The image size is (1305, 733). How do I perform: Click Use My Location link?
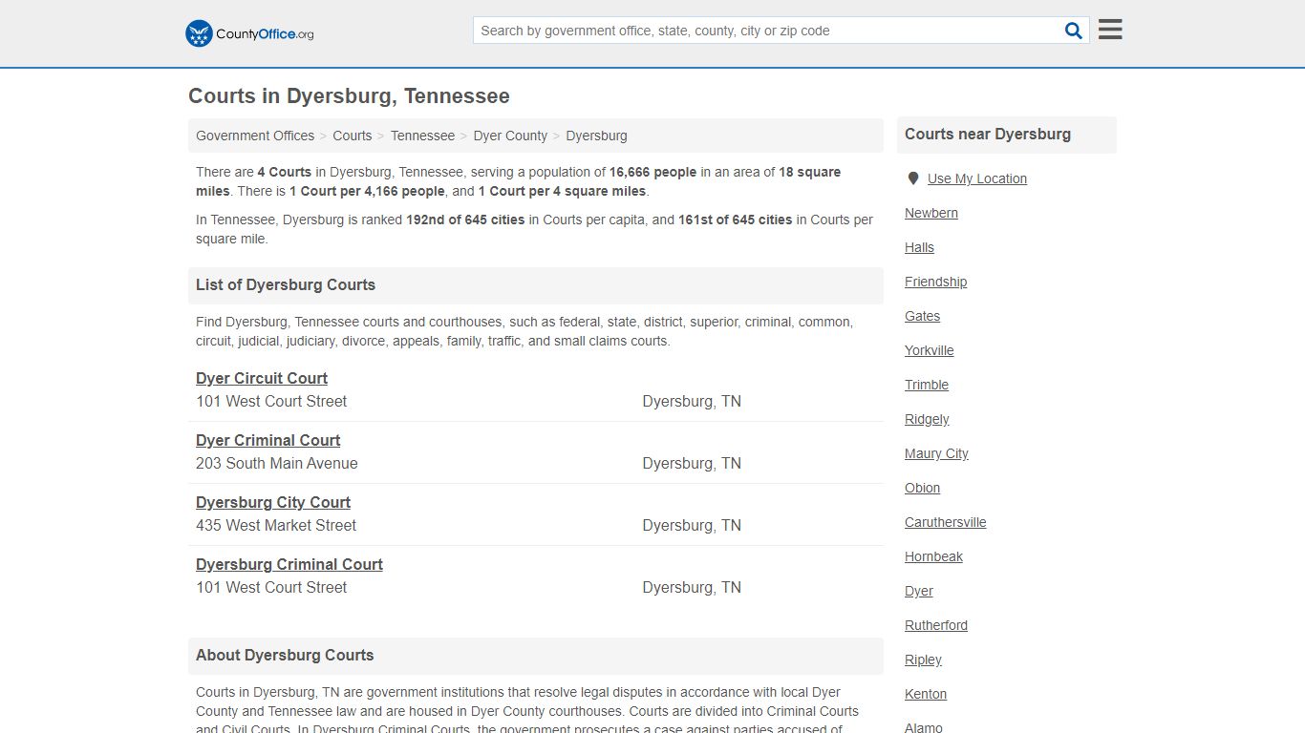coord(977,178)
